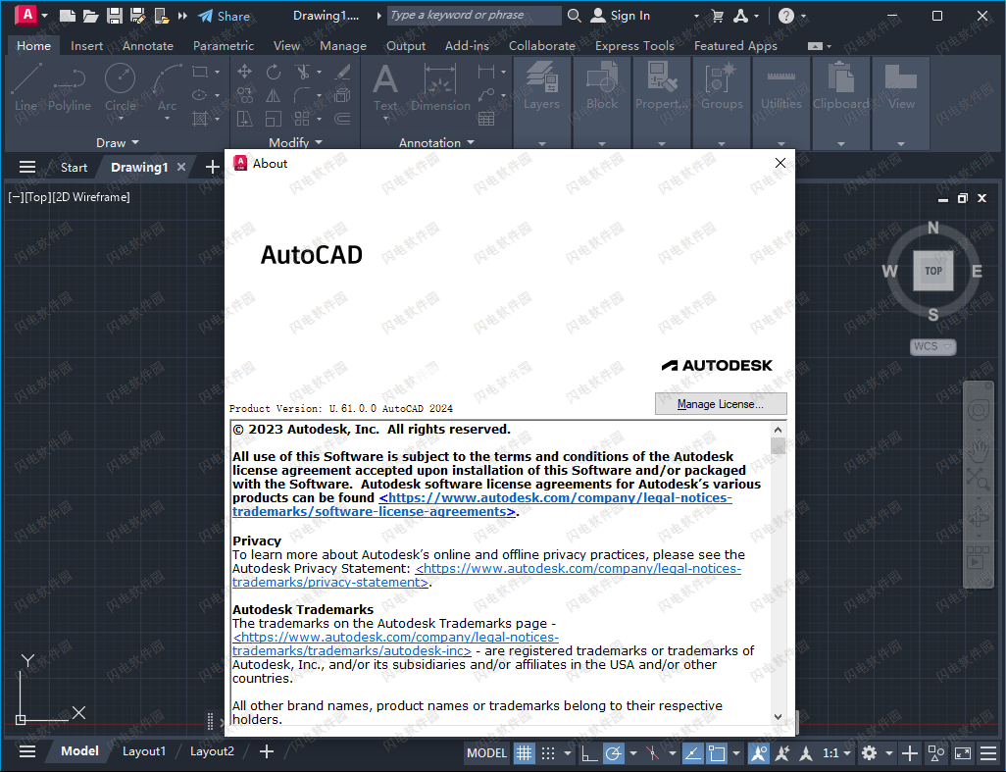Click the Trim scissors icon

click(302, 72)
